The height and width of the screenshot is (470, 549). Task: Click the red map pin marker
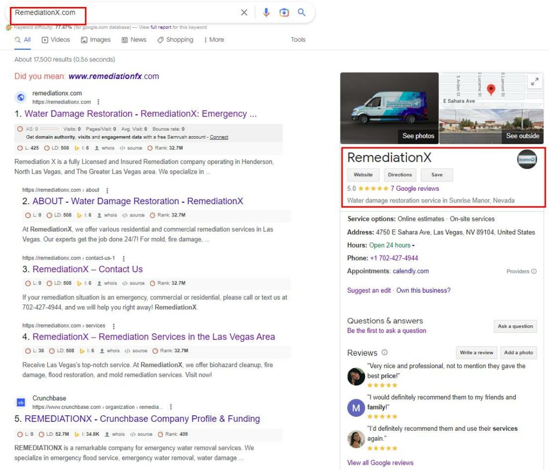click(x=491, y=89)
